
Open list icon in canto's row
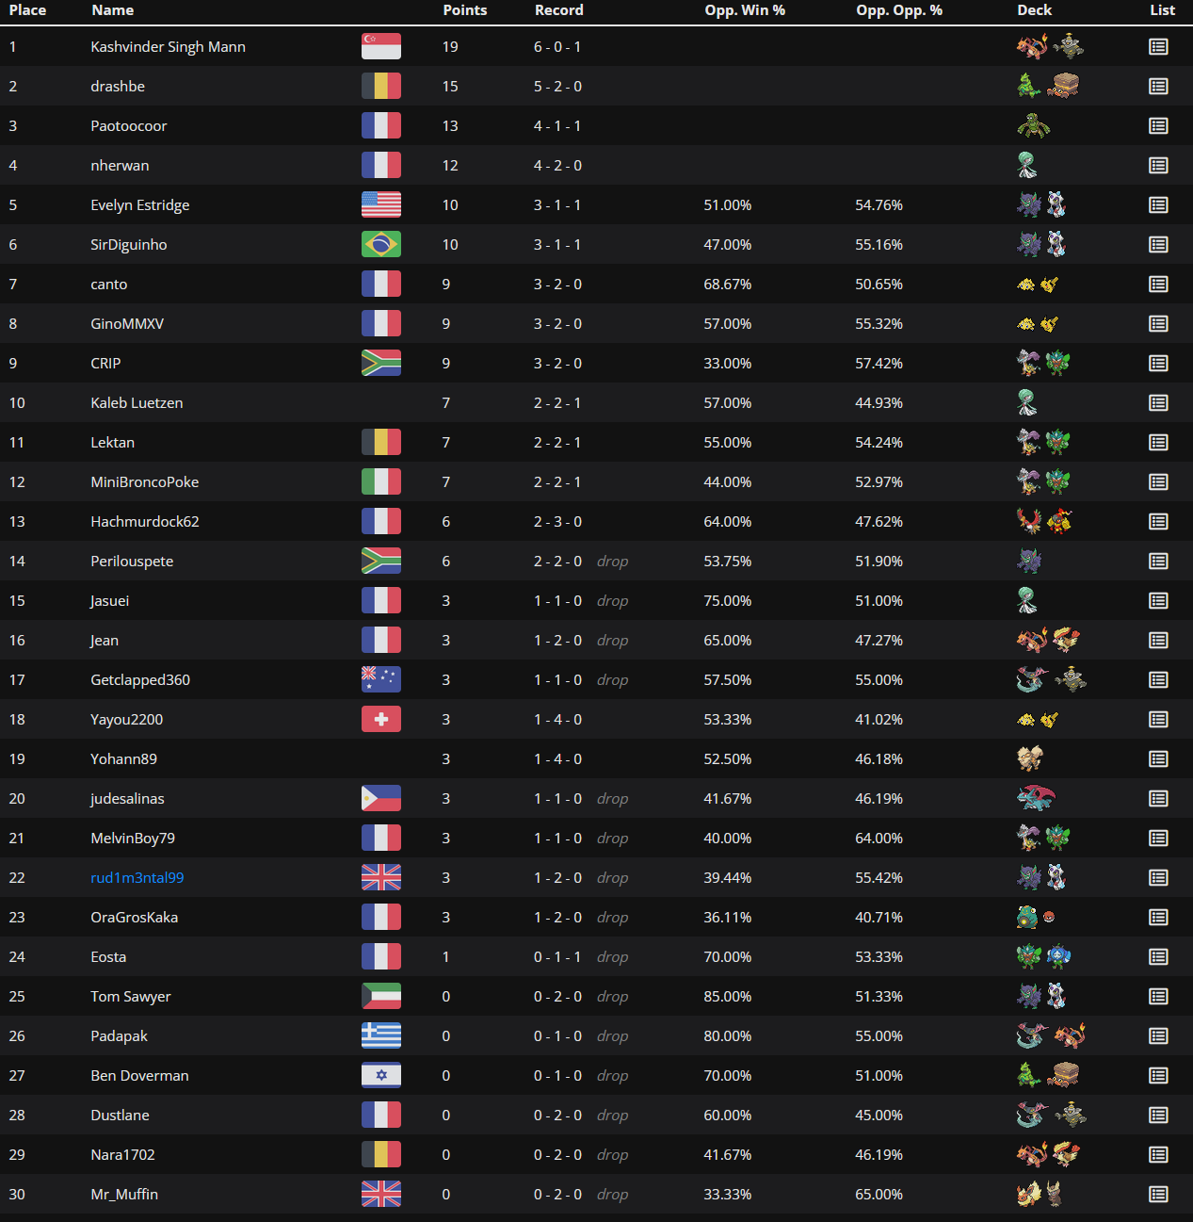pyautogui.click(x=1158, y=285)
